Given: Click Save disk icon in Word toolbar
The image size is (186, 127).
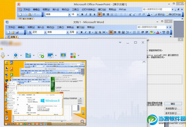Looking at the screenshot, I should (17, 32).
